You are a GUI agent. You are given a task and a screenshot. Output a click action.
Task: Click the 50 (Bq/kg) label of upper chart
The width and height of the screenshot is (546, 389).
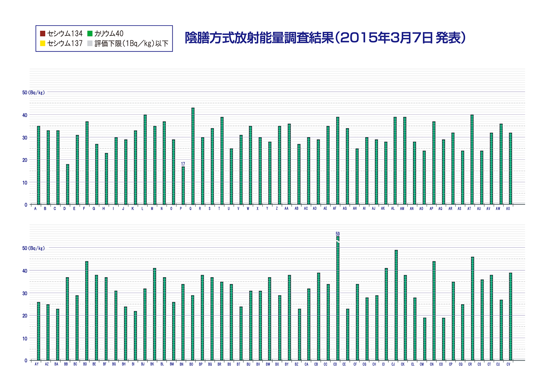pos(33,92)
